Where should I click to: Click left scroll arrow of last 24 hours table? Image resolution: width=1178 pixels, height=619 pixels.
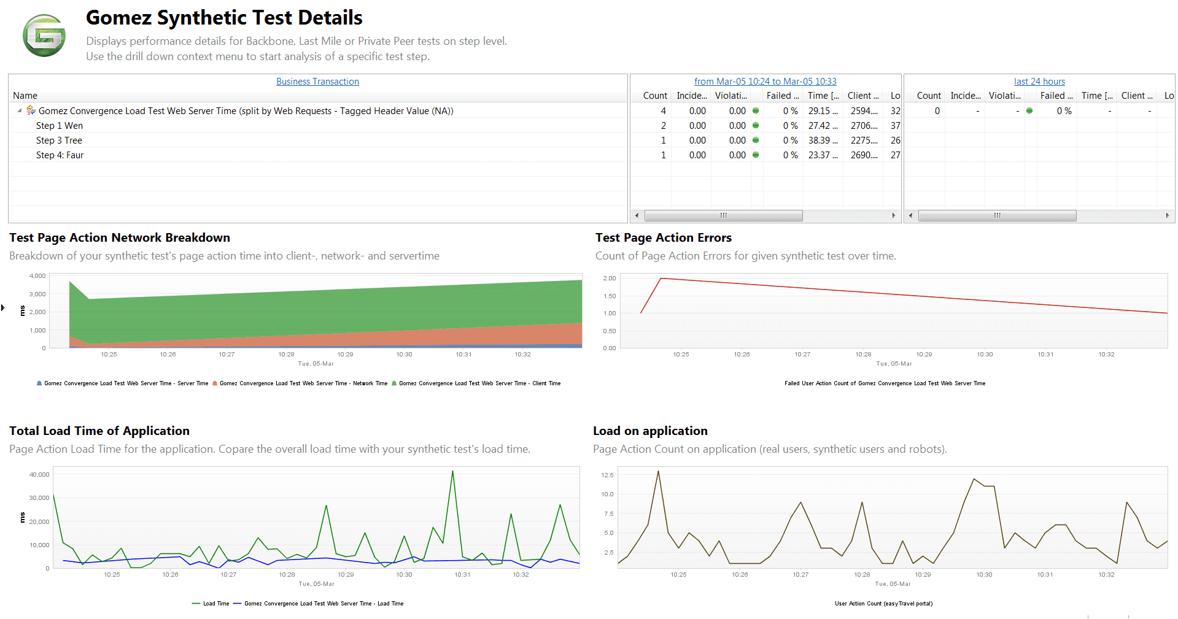(911, 215)
